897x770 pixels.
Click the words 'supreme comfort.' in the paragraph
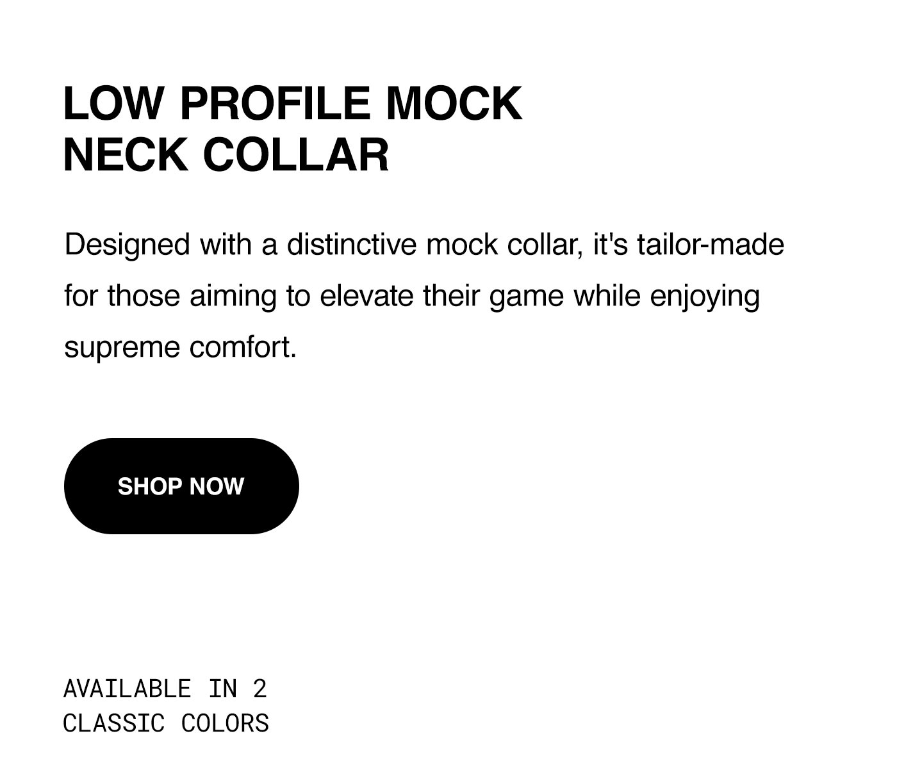click(181, 348)
